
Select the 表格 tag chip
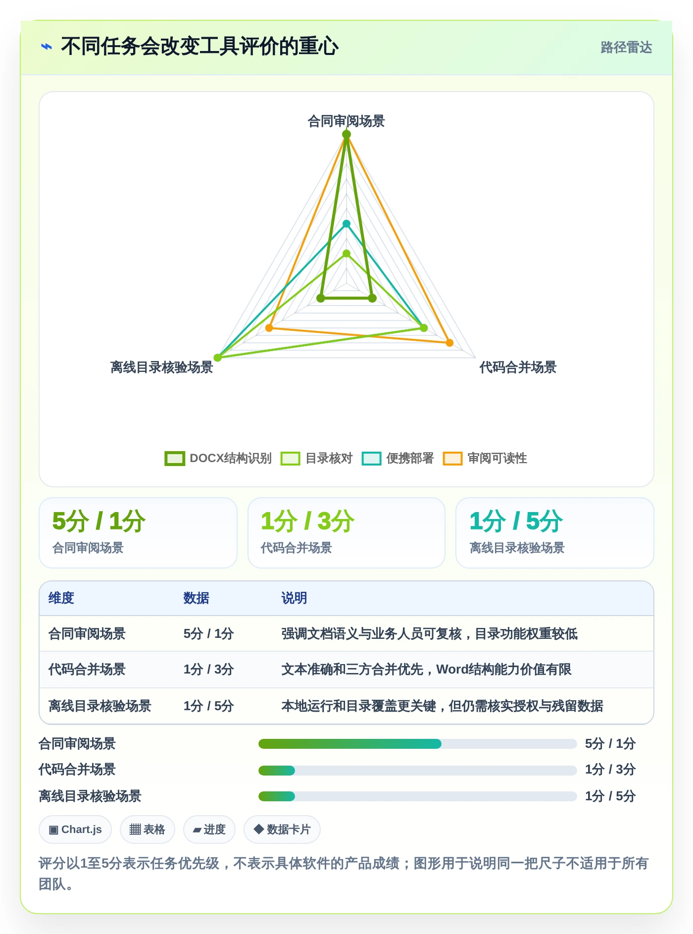(x=147, y=830)
